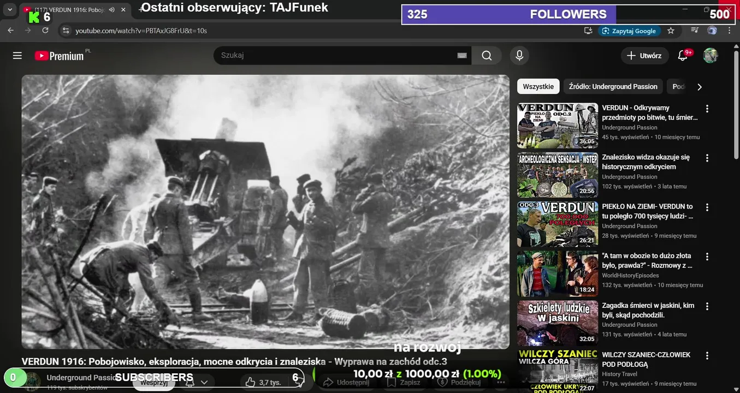Click the search magnifier button
Screen dimensions: 740x393
point(487,56)
